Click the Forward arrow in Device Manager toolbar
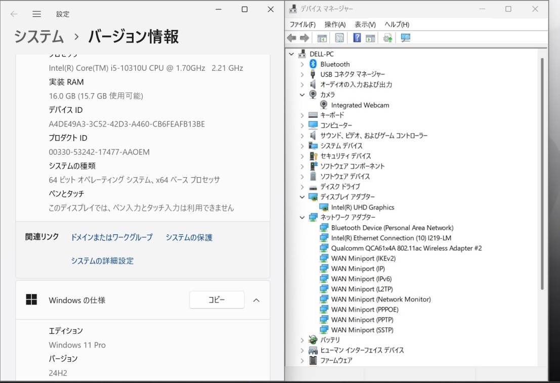 [305, 38]
